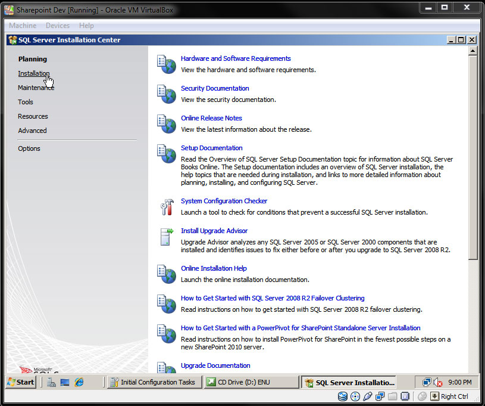Click the Install Upgrade Advisor link
This screenshot has height=406, width=485.
214,231
